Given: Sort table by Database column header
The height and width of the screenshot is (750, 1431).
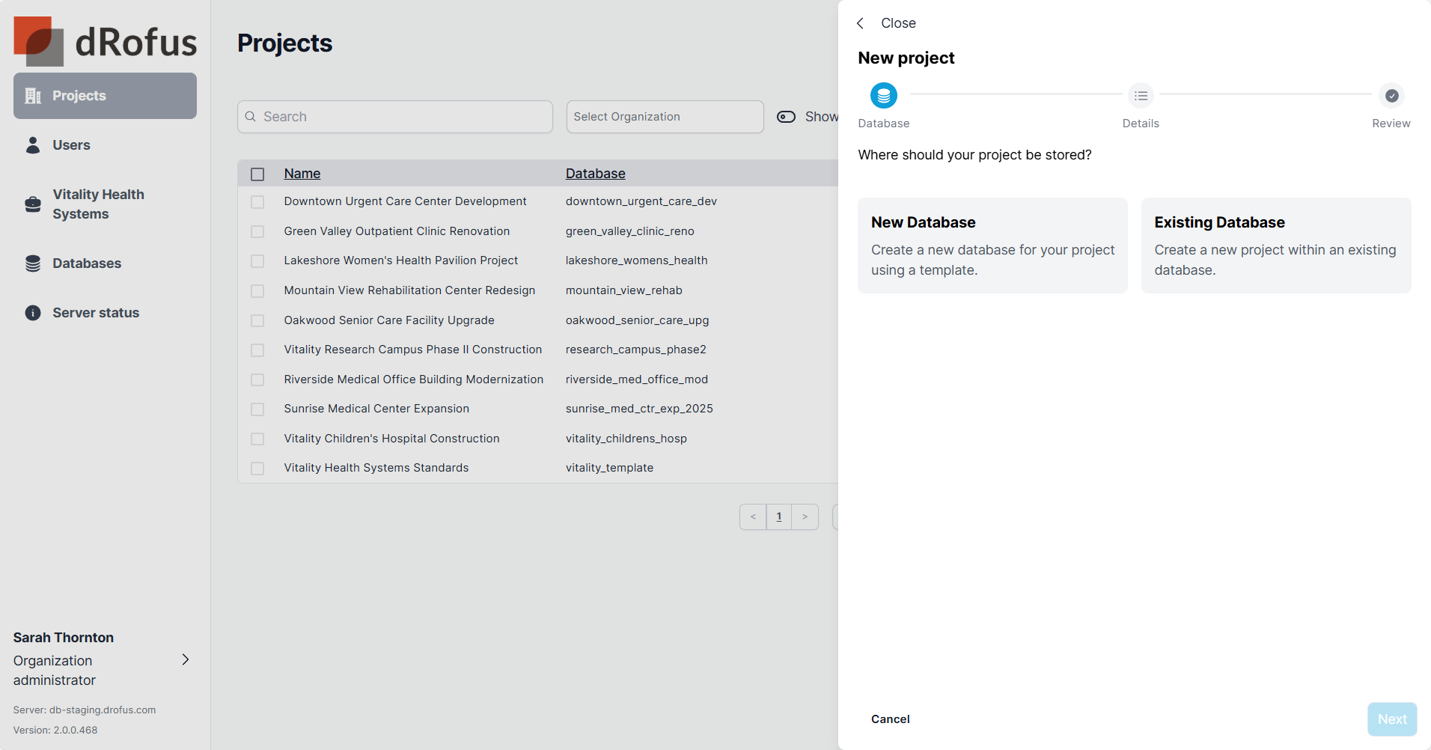Looking at the screenshot, I should click(595, 174).
